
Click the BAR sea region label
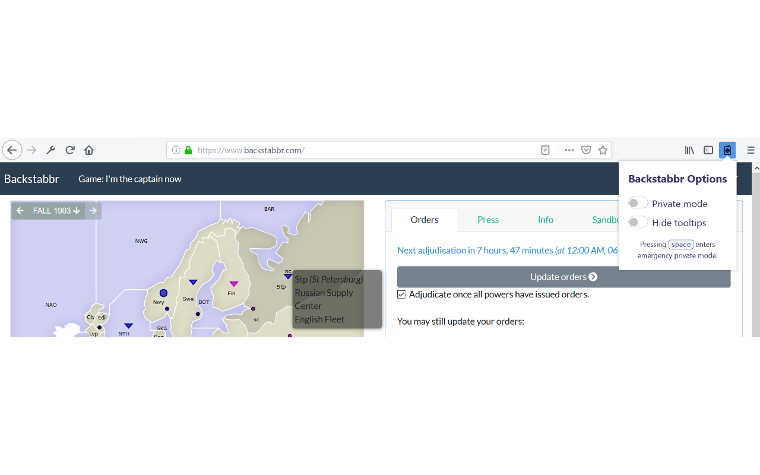point(270,209)
